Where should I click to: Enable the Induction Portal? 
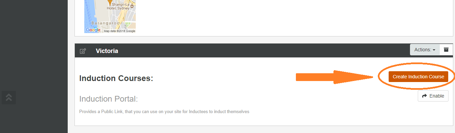[x=433, y=96]
